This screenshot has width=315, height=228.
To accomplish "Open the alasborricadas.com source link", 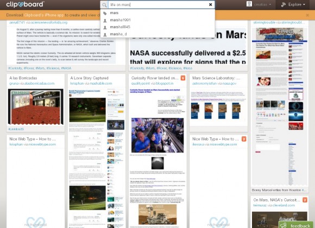I will (39, 84).
